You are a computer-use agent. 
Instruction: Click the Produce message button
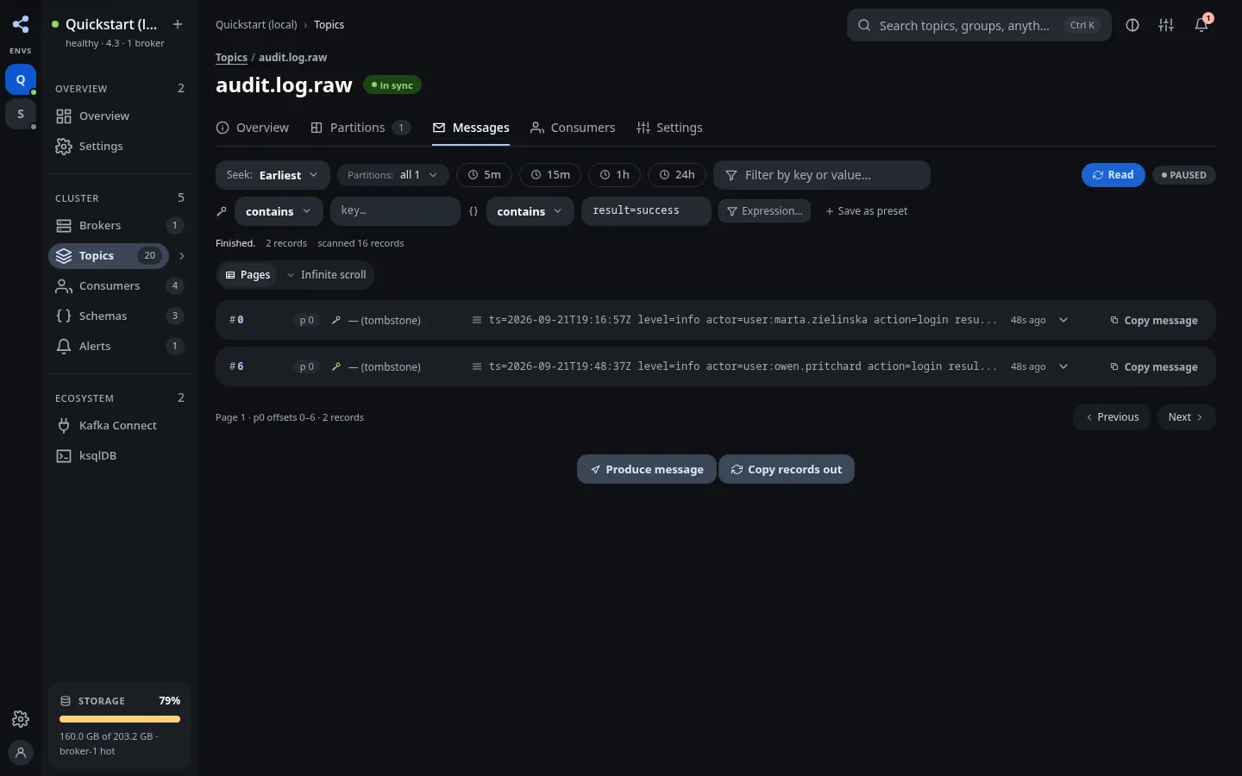coord(647,469)
